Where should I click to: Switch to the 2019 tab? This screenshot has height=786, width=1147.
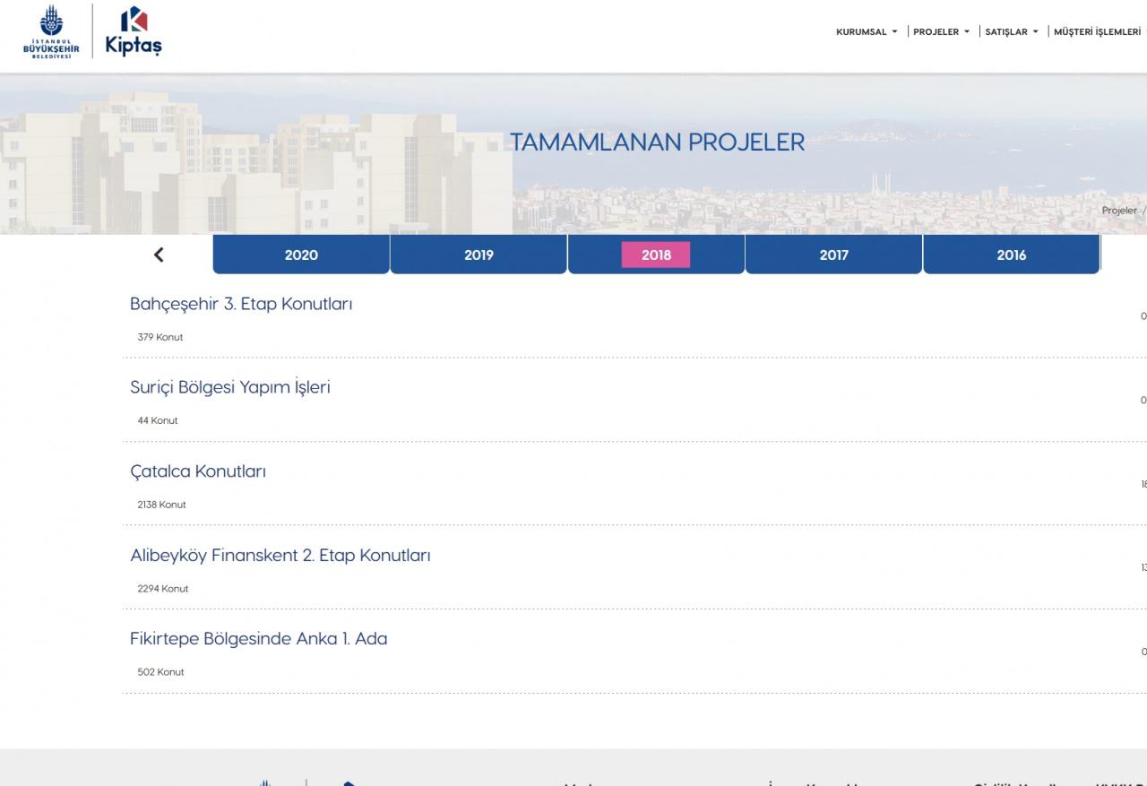(479, 255)
